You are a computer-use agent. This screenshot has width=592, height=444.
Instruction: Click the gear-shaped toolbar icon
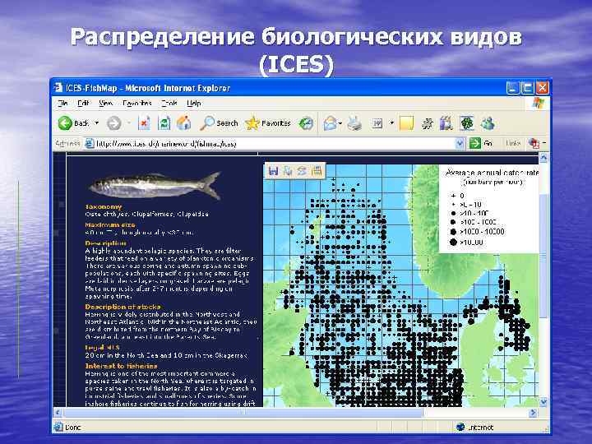(427, 124)
